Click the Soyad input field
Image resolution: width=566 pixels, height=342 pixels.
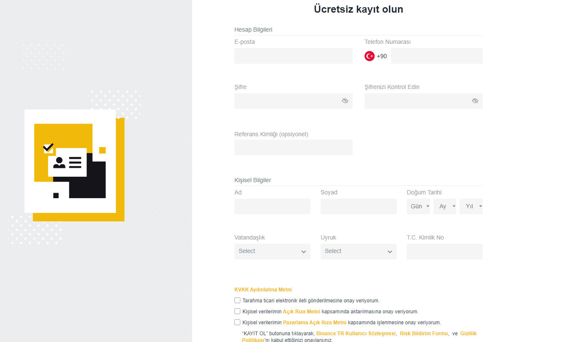click(x=358, y=206)
